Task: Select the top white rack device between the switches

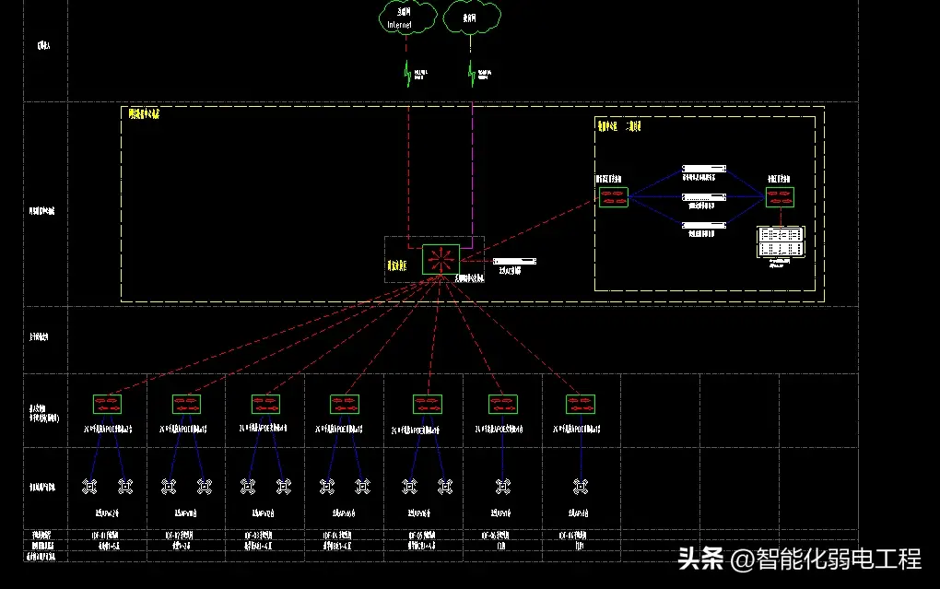Action: (x=704, y=169)
